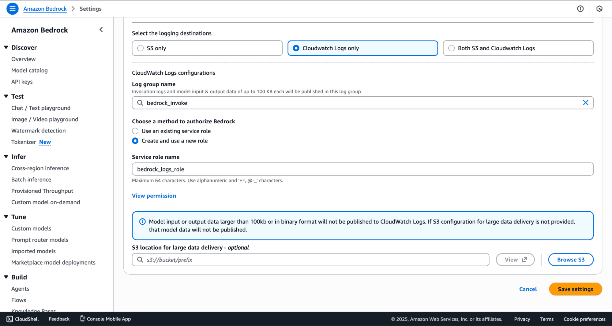The image size is (612, 326).
Task: Open the View permission link
Action: [x=154, y=196]
